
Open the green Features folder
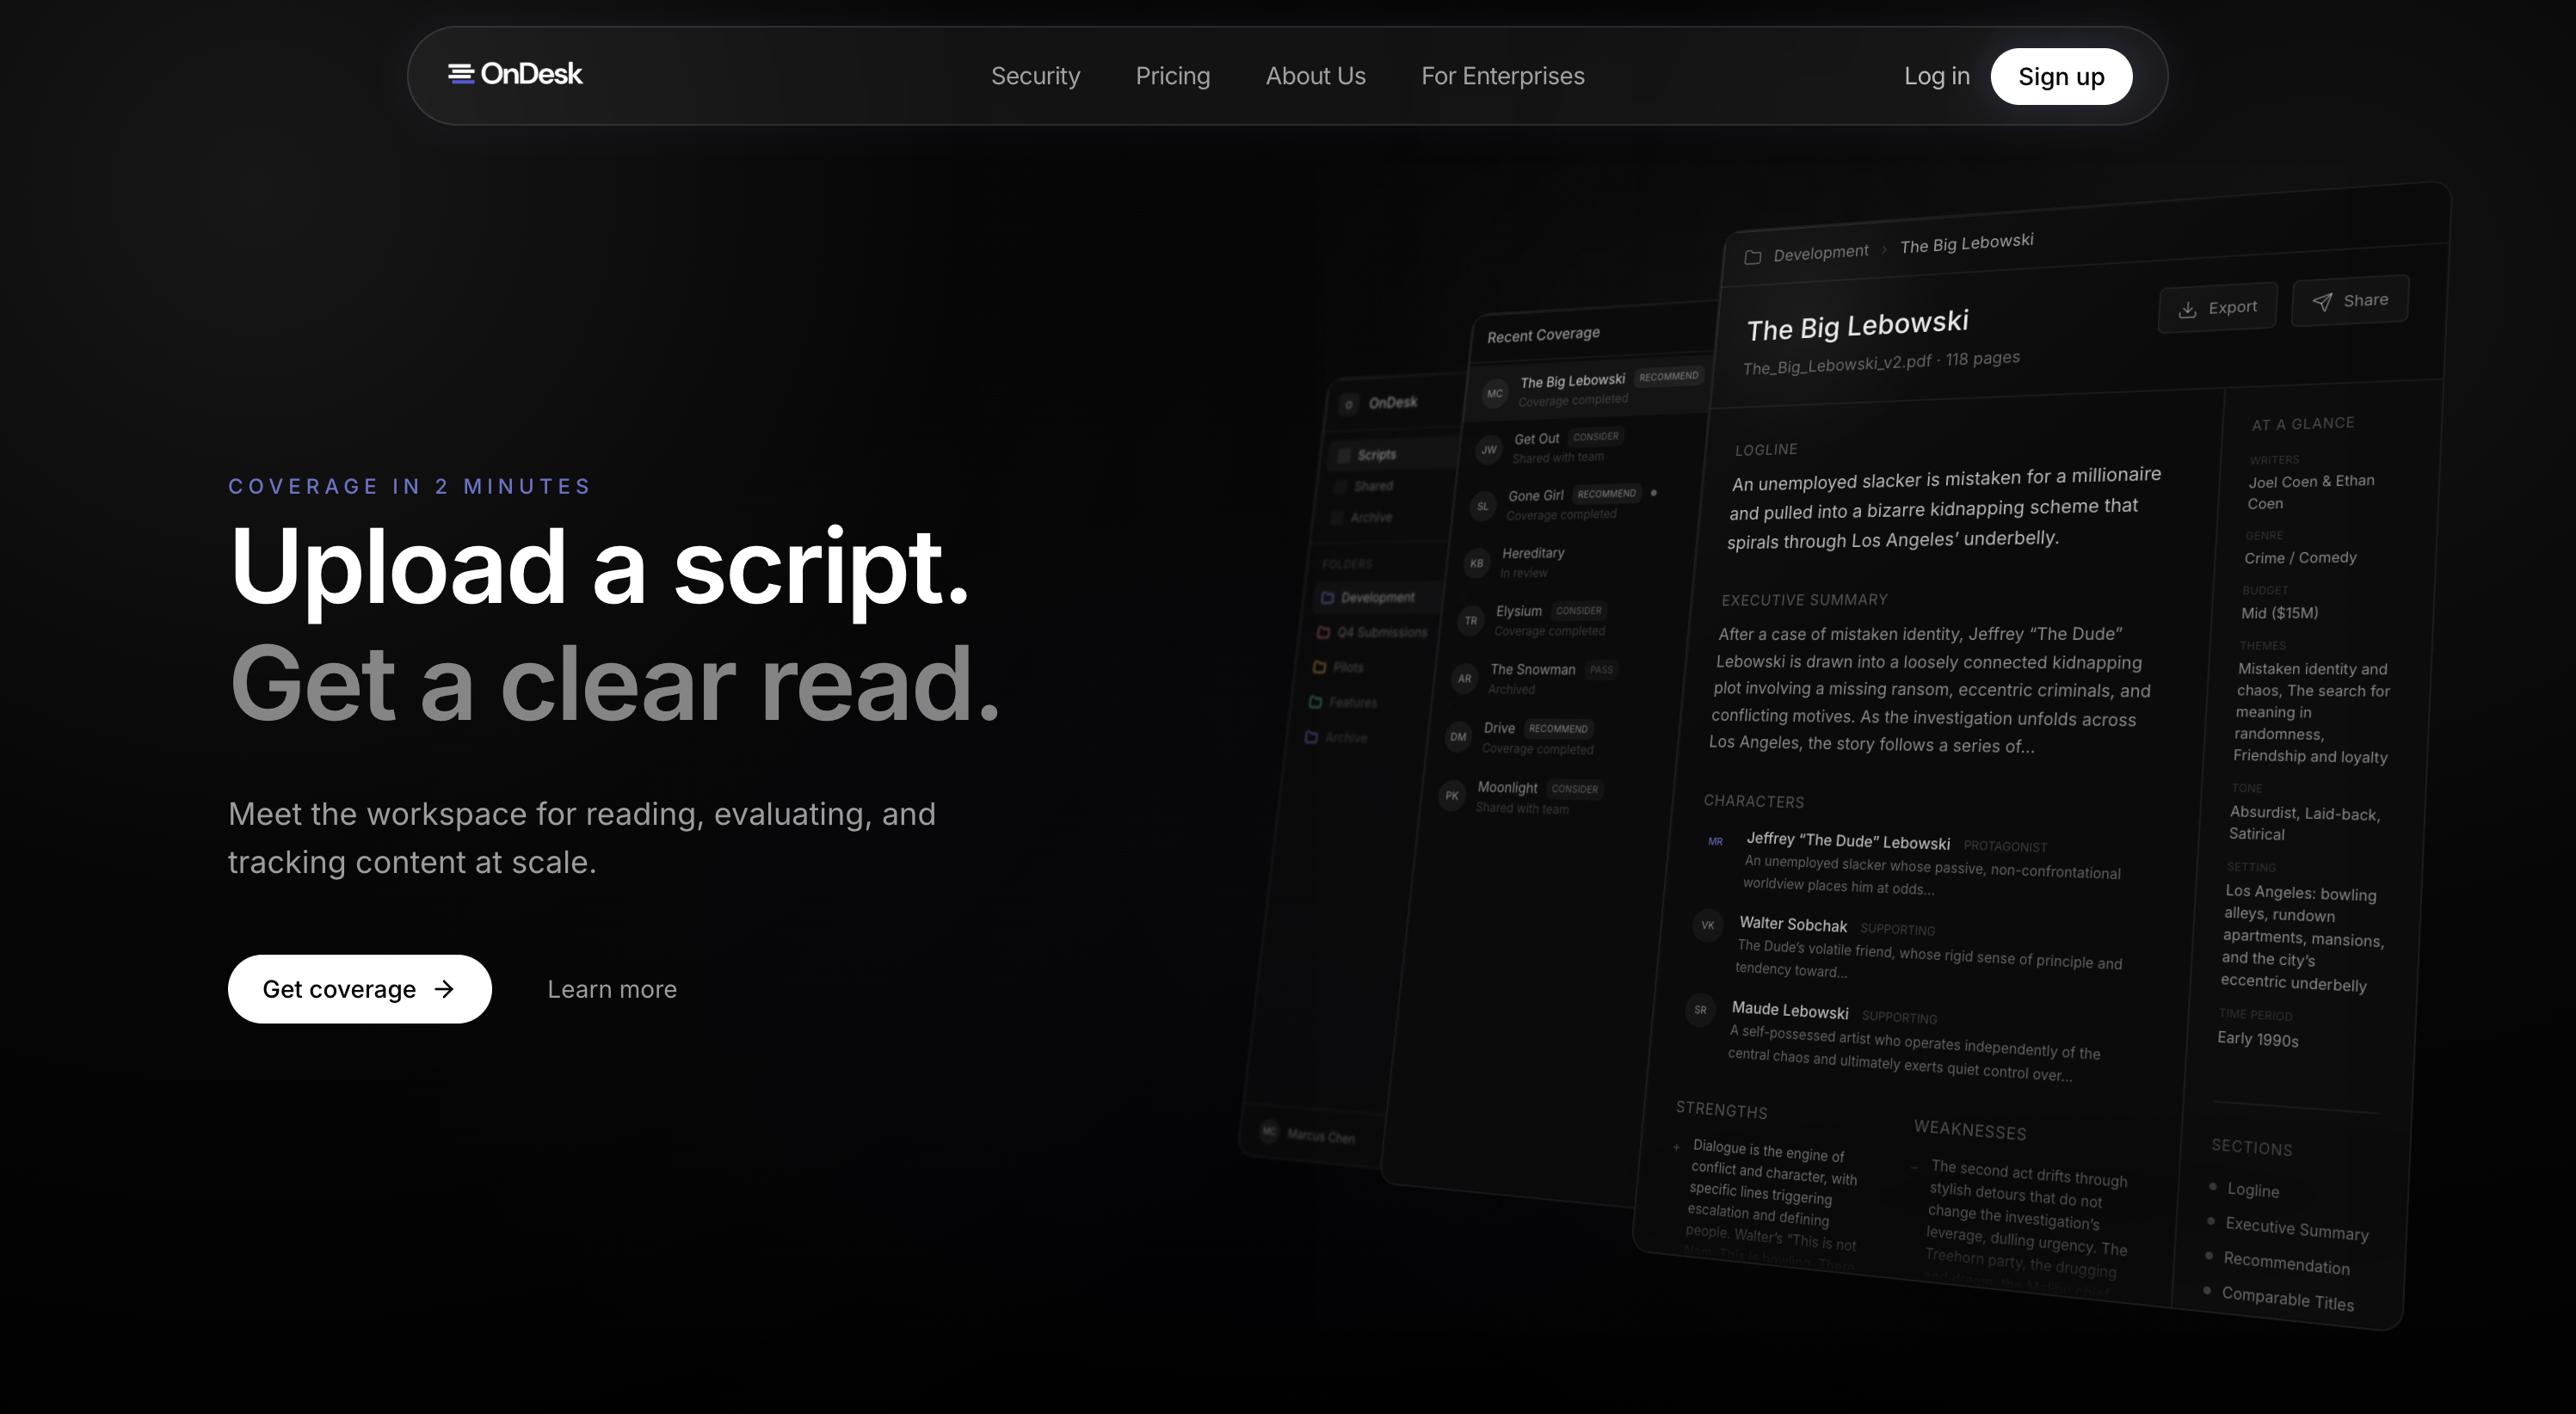(1343, 702)
